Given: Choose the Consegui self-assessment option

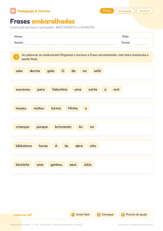Looking at the screenshot, I should pos(105,215).
